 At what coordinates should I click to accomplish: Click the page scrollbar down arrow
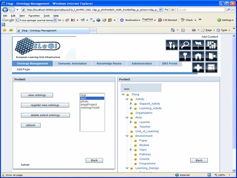[234, 171]
